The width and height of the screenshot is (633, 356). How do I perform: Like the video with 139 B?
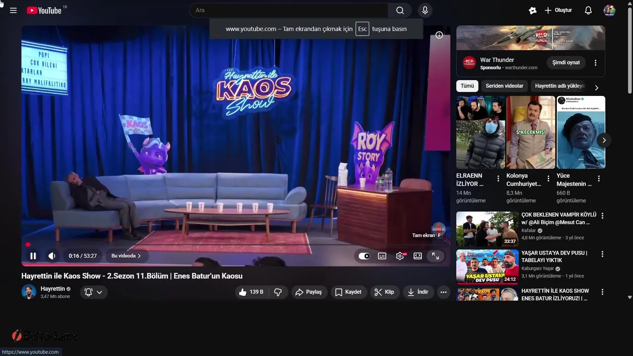pyautogui.click(x=251, y=292)
